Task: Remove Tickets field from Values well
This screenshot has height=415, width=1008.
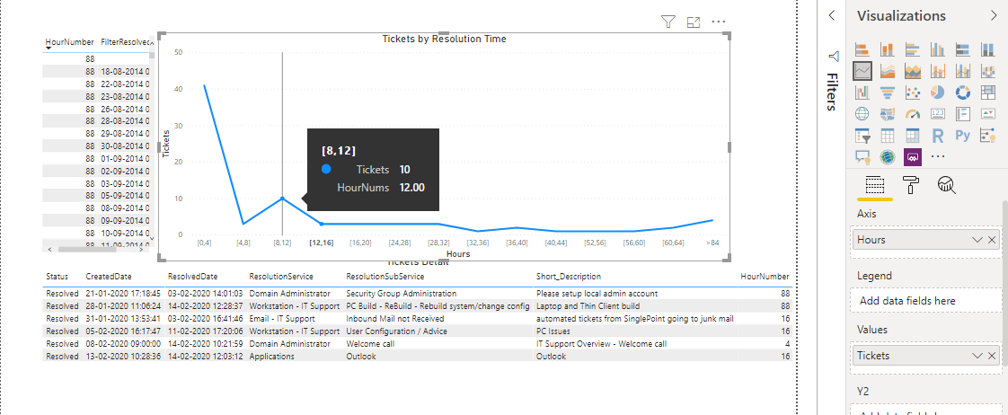Action: click(992, 355)
